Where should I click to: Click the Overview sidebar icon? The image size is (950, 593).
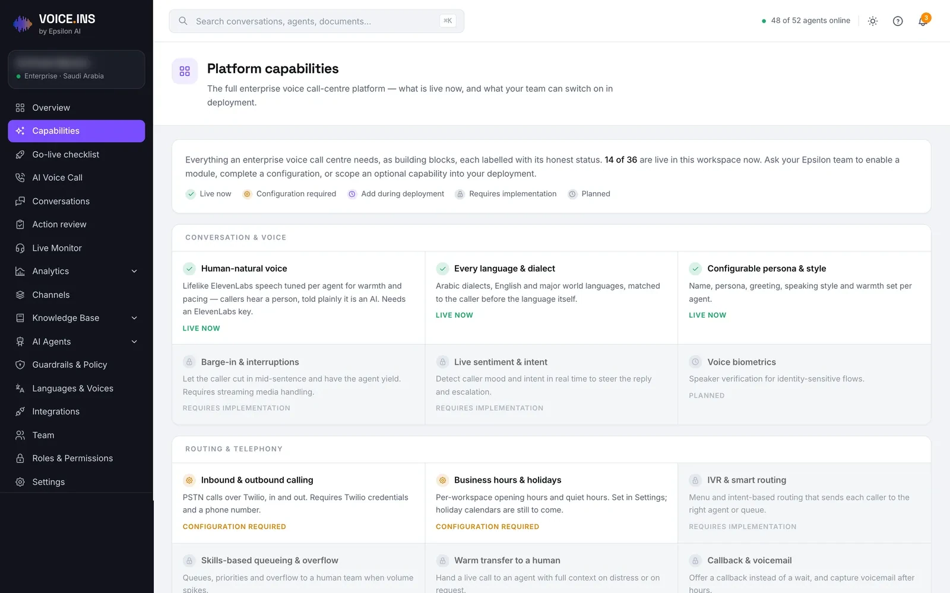coord(20,108)
